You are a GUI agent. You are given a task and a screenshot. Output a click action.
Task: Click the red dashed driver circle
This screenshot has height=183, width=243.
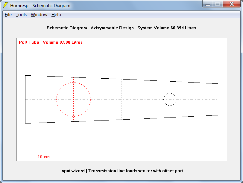(73, 99)
